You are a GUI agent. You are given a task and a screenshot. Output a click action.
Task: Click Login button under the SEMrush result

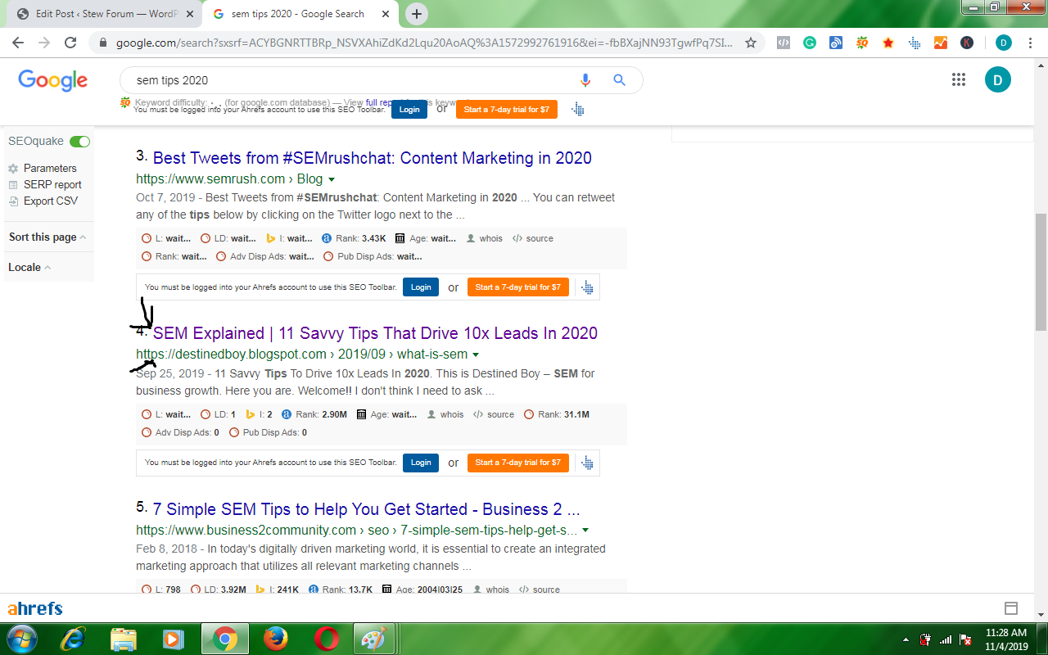click(421, 287)
